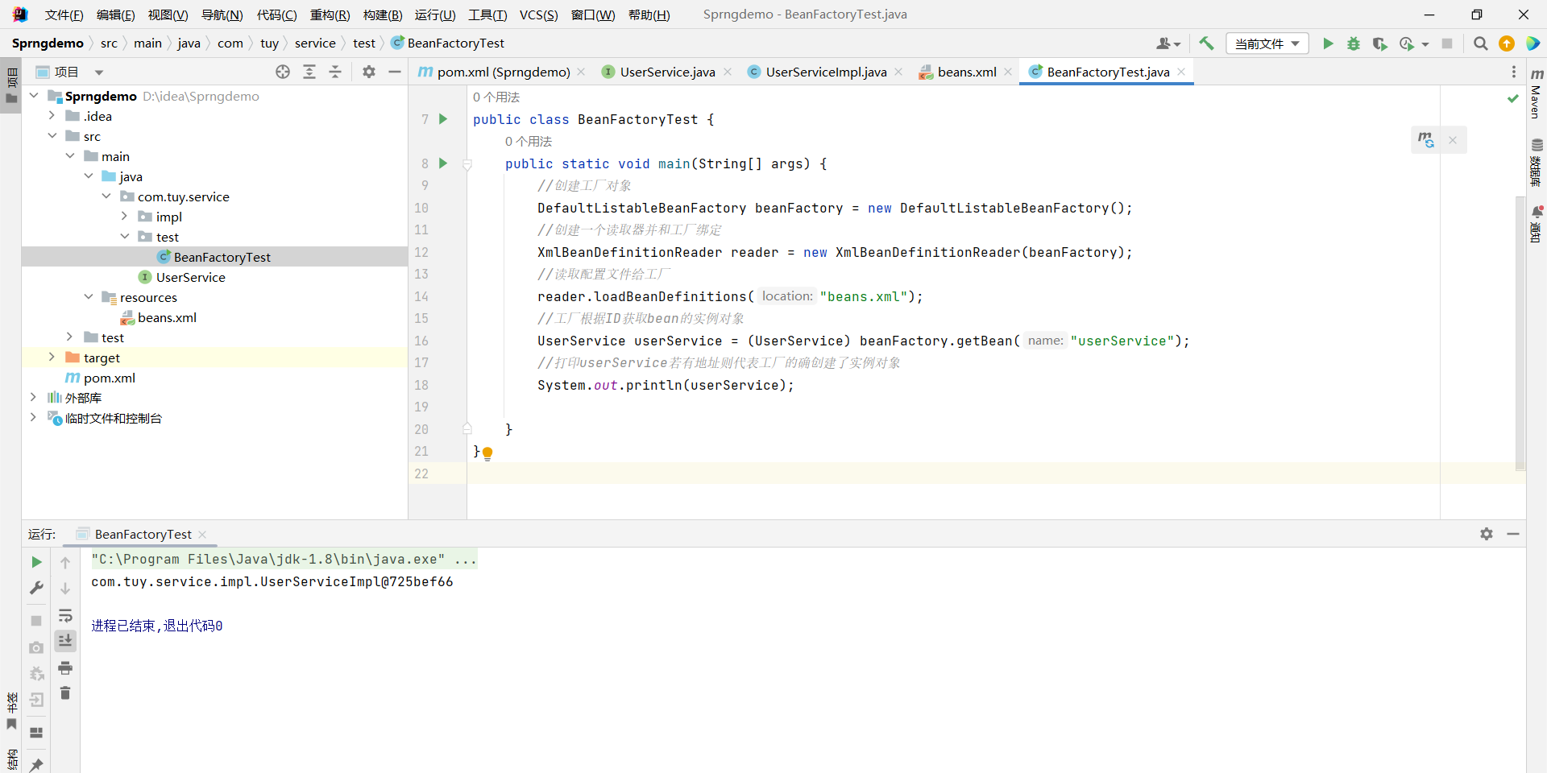Toggle the pin tab icon in the Run panel
1547x773 pixels.
click(x=36, y=764)
